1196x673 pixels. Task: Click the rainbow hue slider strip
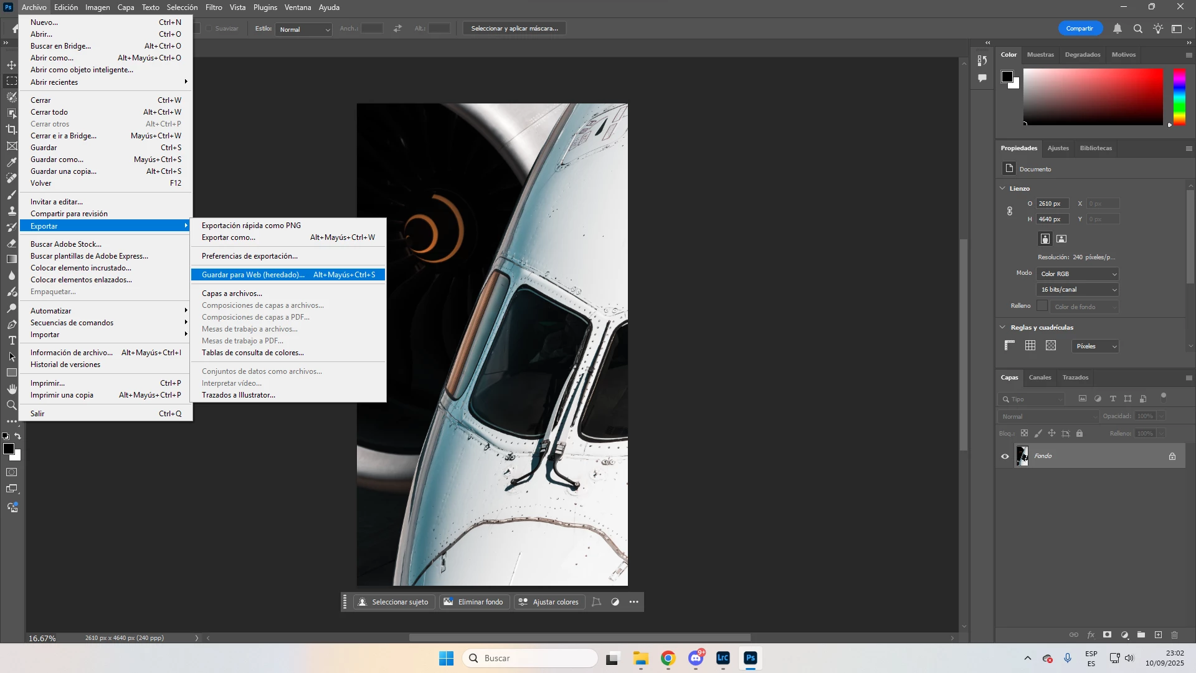pyautogui.click(x=1179, y=97)
